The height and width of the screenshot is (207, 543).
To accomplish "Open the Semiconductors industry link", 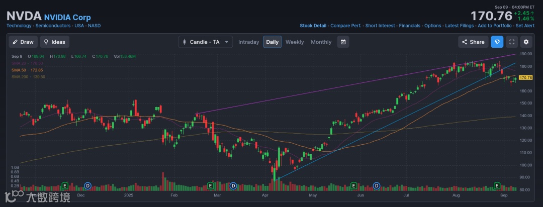I will tap(53, 26).
